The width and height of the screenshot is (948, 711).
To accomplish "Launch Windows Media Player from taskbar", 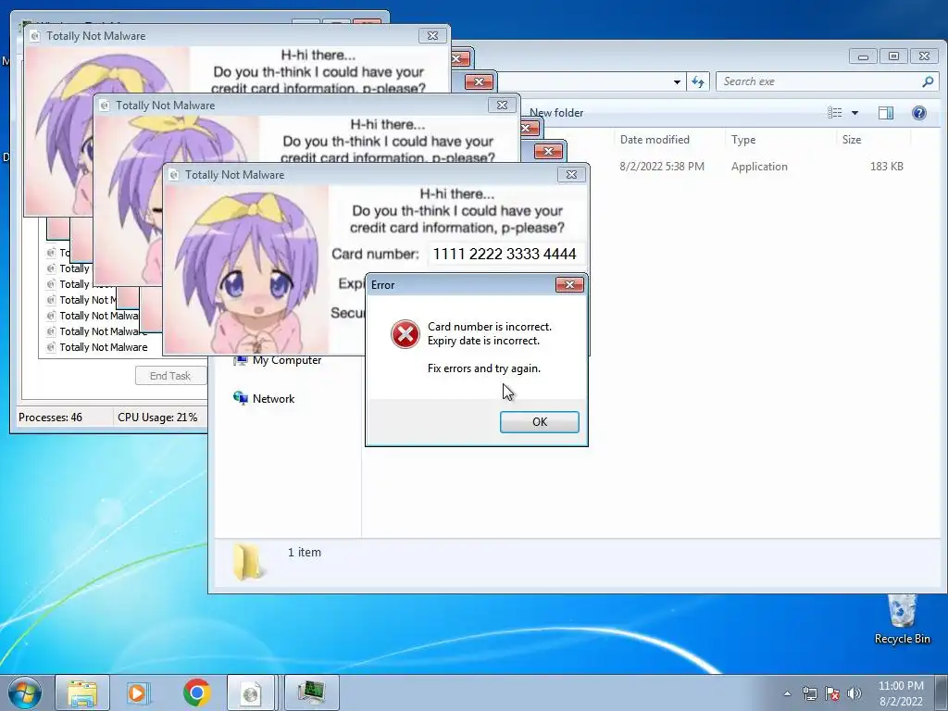I will [138, 692].
